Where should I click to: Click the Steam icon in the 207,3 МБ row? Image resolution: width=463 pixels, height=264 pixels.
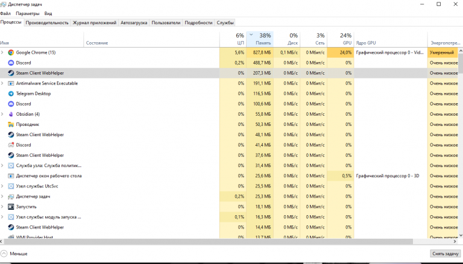[11, 74]
